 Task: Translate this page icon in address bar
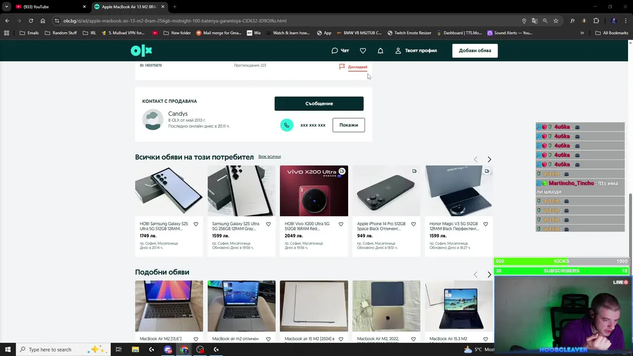[x=535, y=21]
